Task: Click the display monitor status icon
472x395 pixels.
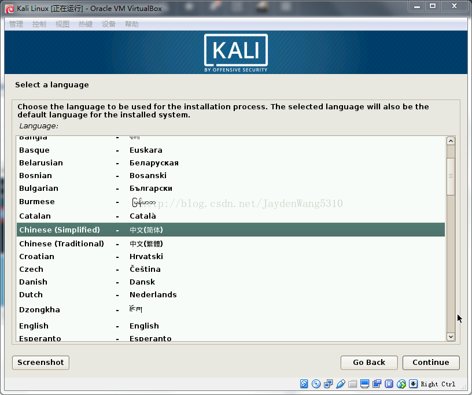Action: point(364,384)
